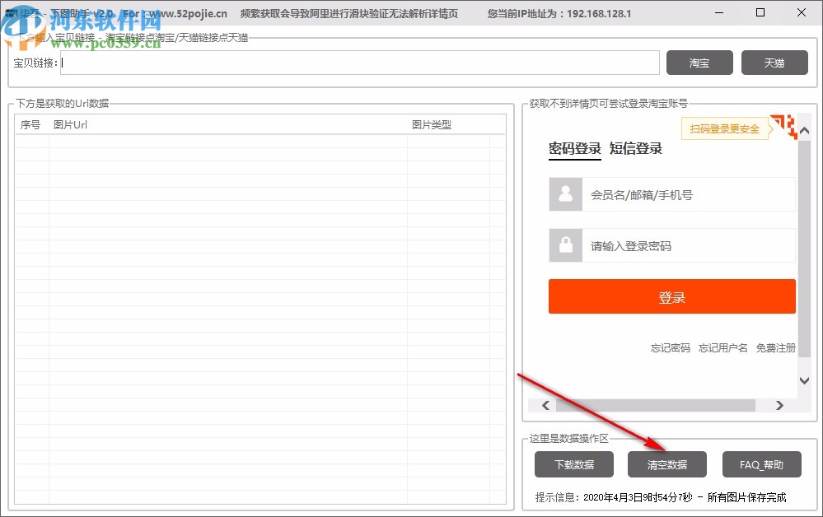Open the 免费注册 free registration link
823x517 pixels.
pyautogui.click(x=774, y=348)
